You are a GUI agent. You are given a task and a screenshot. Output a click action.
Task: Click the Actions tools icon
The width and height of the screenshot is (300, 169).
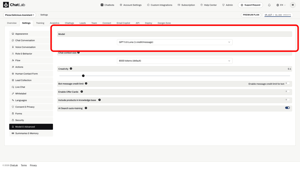coord(13,67)
